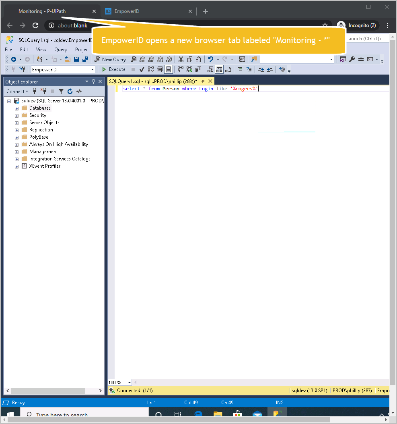Refresh the Object Explorer tree
The image size is (397, 424).
(69, 91)
